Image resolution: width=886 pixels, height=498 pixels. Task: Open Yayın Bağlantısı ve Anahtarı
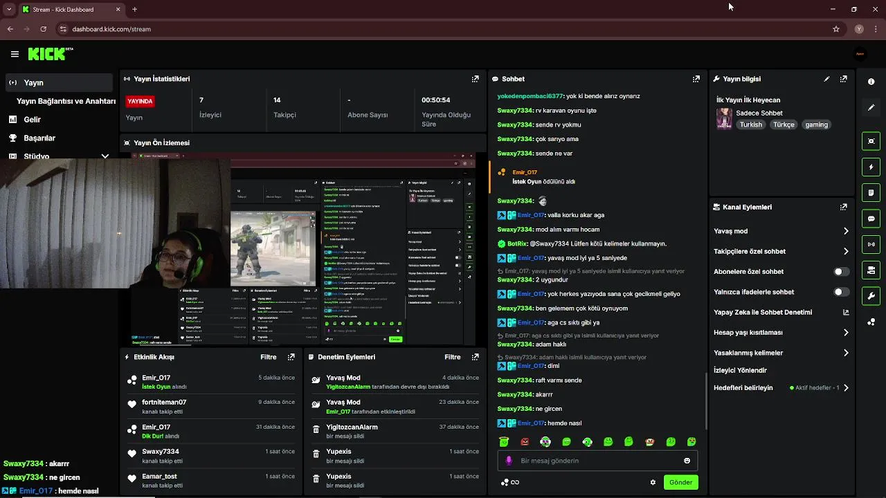coord(66,101)
